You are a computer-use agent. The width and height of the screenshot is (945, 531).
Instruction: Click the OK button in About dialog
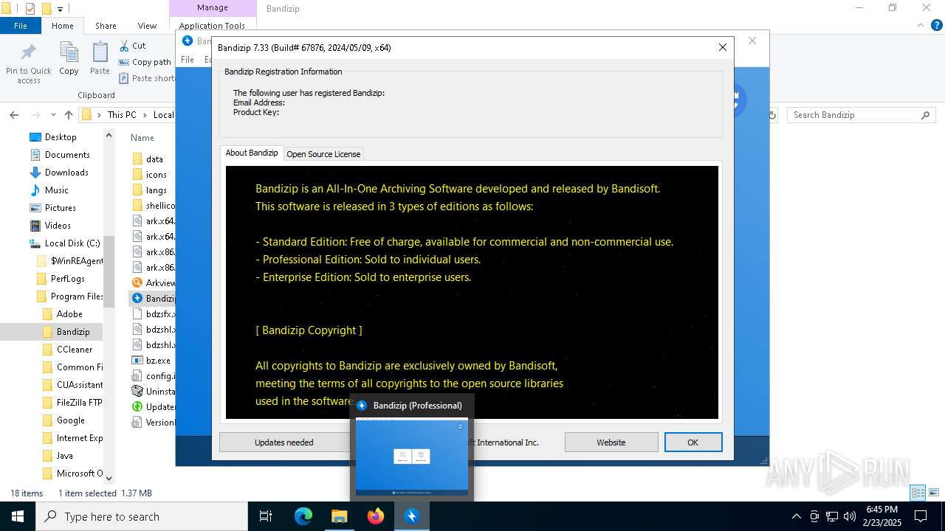tap(693, 442)
